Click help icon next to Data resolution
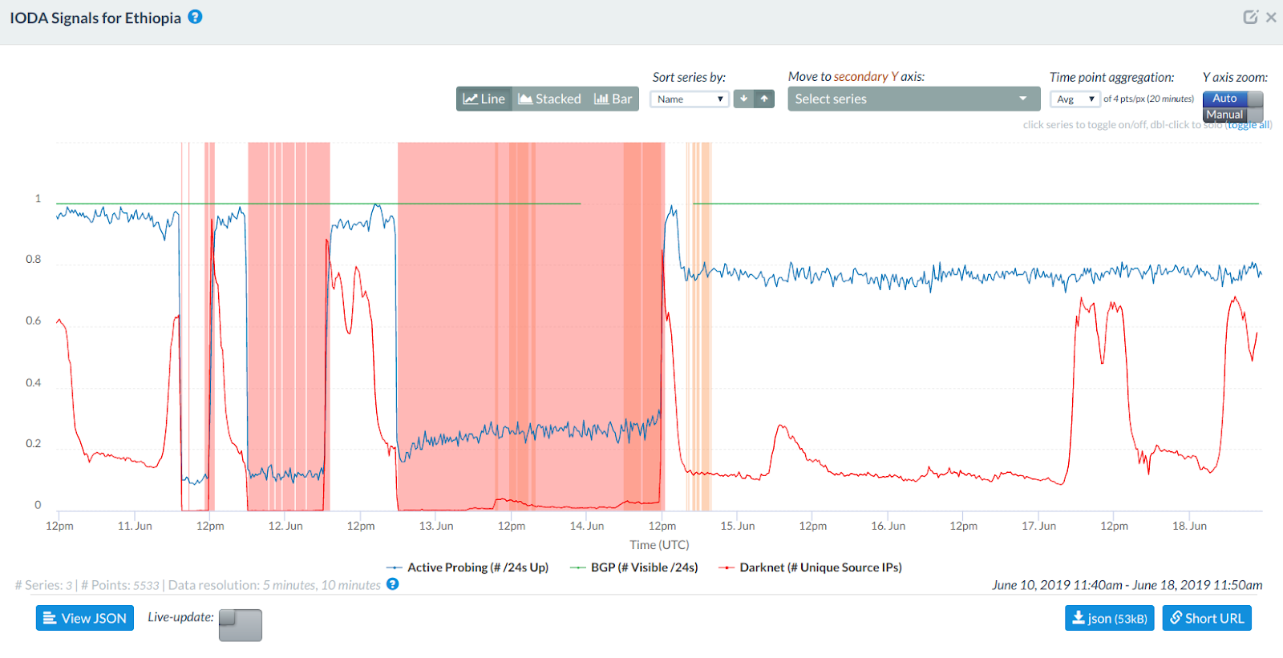Image resolution: width=1283 pixels, height=658 pixels. (x=393, y=584)
